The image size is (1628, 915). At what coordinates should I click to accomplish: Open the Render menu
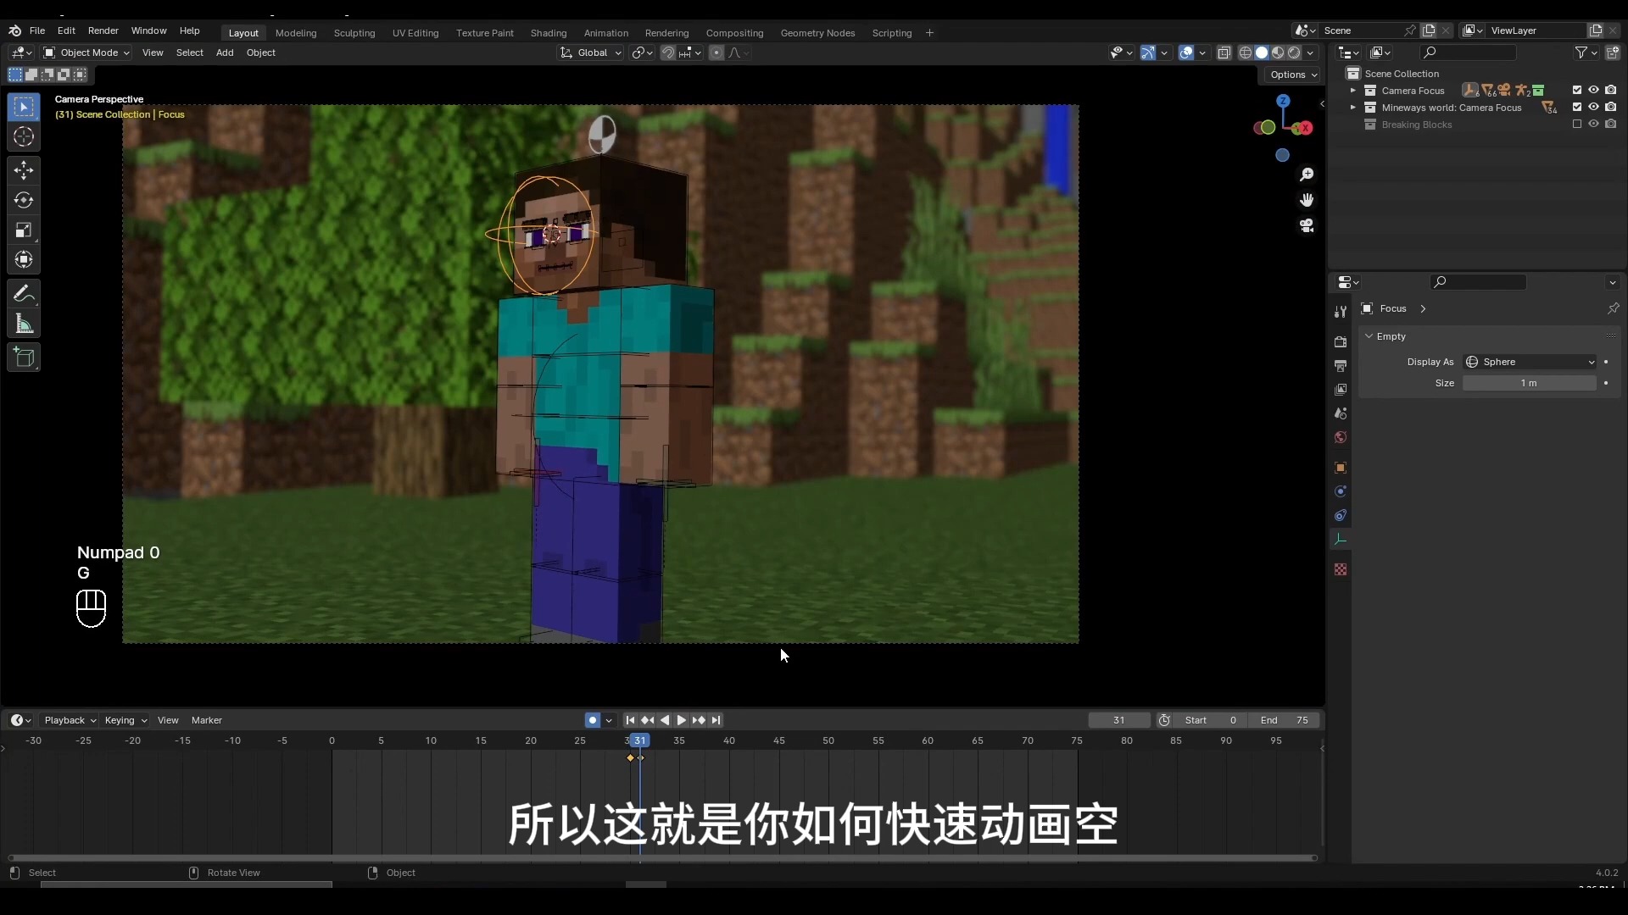(x=103, y=30)
